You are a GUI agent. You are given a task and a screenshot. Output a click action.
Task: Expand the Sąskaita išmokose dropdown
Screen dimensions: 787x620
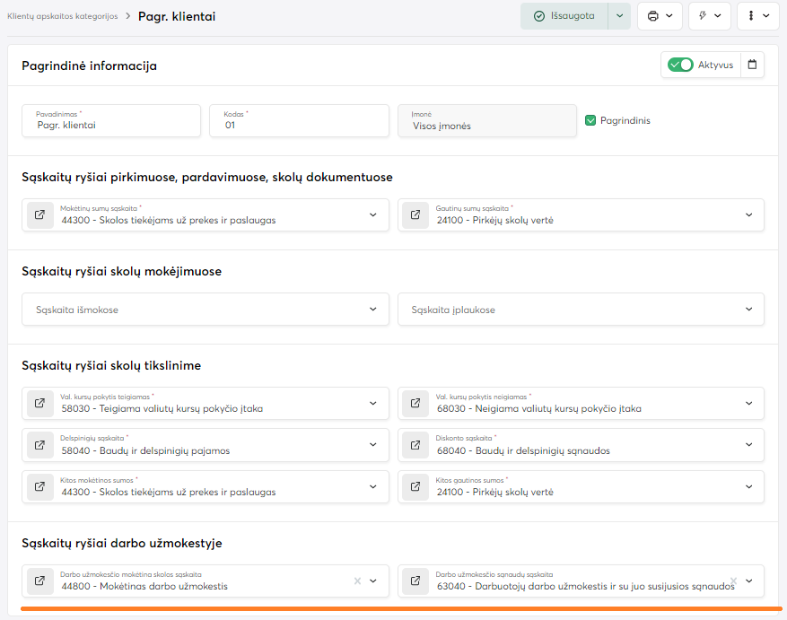(x=373, y=310)
